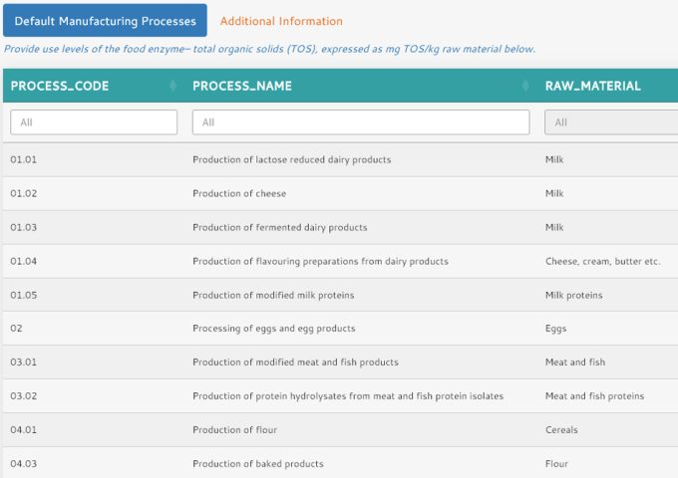
Task: Select Production of modified milk proteins row
Action: tap(273, 295)
